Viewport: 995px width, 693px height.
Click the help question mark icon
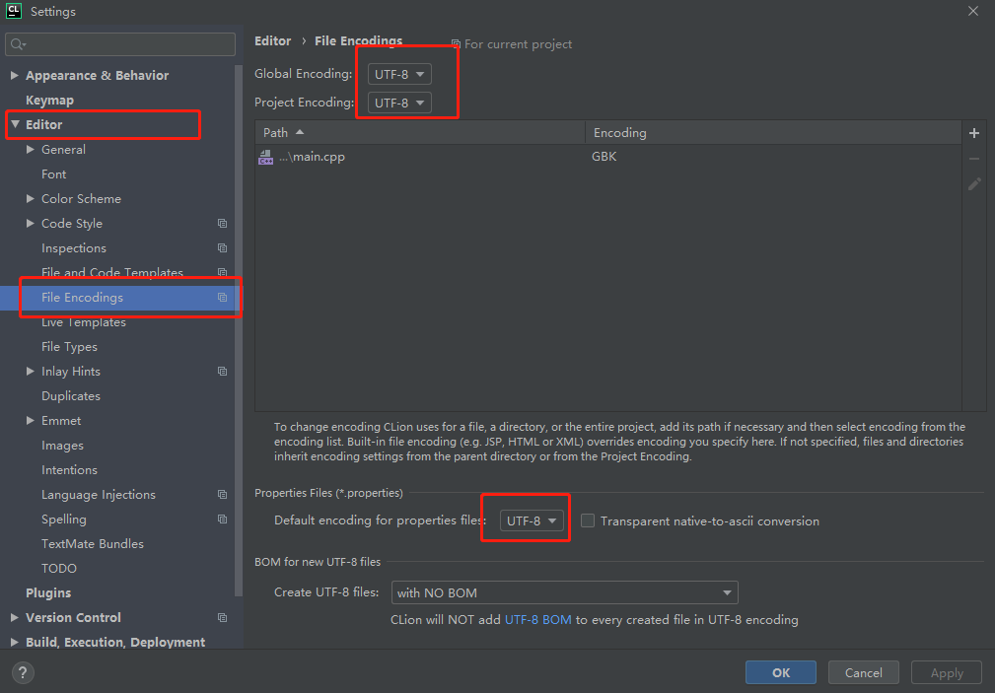23,672
